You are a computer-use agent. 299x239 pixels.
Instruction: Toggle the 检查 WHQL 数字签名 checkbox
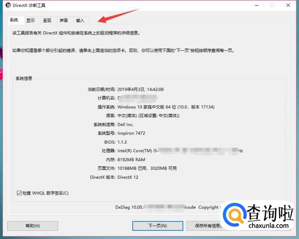coord(19,193)
